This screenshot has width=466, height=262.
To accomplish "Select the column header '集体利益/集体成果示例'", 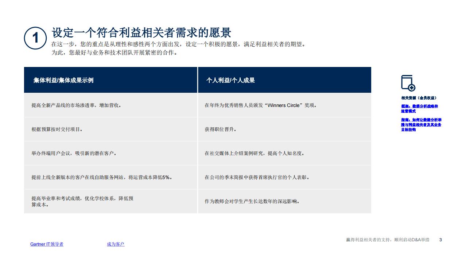I will tap(111, 80).
